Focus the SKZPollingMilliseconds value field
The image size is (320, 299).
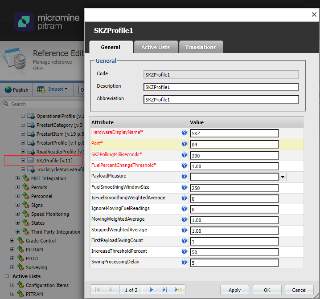point(234,155)
